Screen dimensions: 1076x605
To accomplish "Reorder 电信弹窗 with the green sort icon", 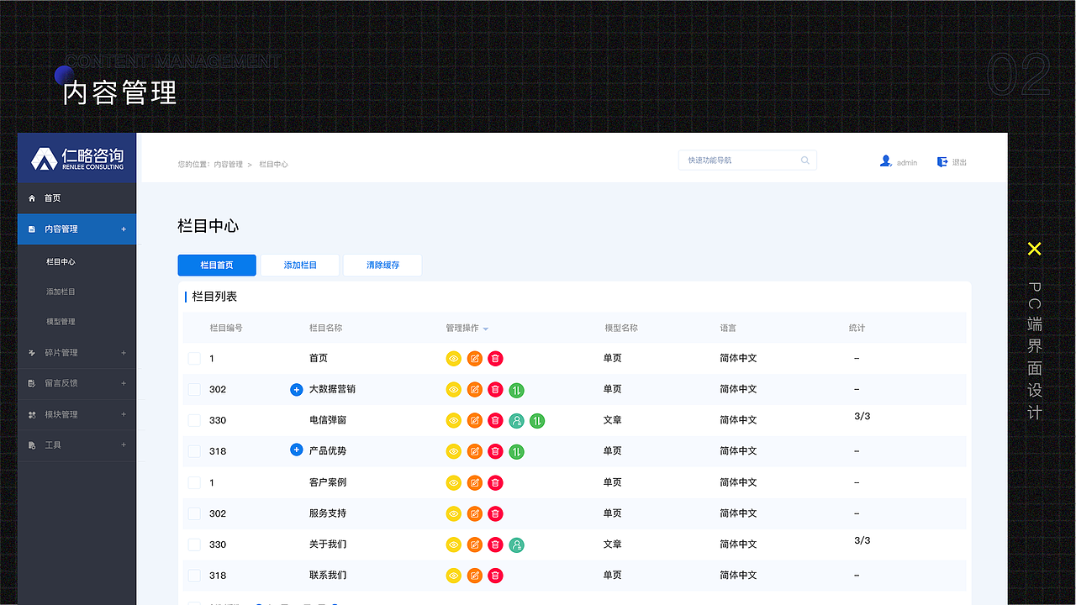I will [x=537, y=421].
